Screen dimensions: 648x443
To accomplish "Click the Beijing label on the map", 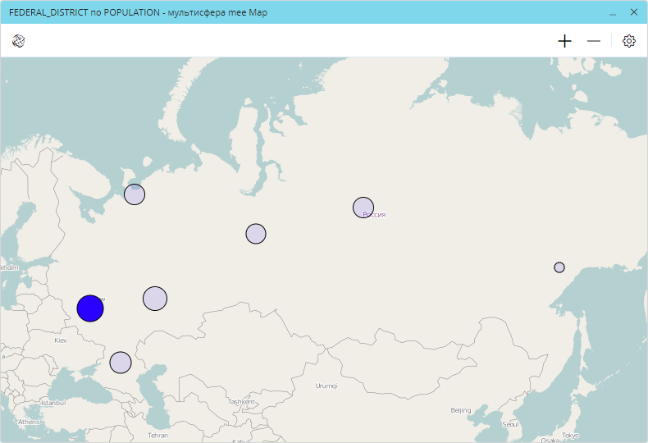I will [461, 410].
